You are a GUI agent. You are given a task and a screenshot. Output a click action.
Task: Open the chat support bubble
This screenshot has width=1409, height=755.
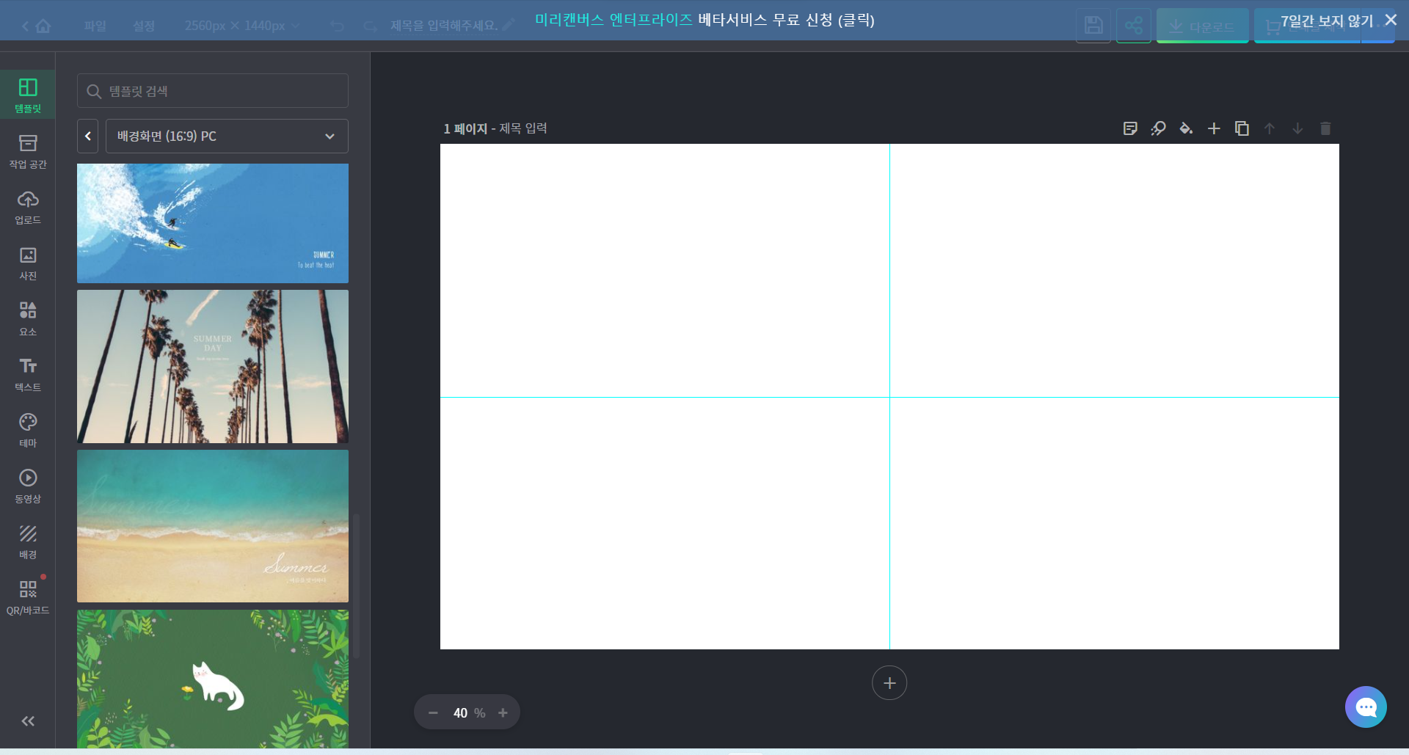pos(1366,707)
